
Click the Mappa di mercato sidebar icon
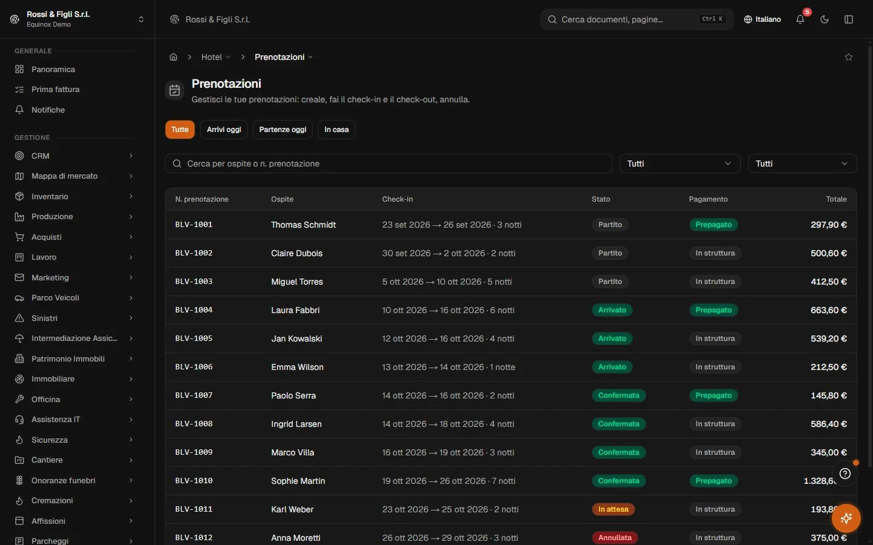[x=19, y=176]
